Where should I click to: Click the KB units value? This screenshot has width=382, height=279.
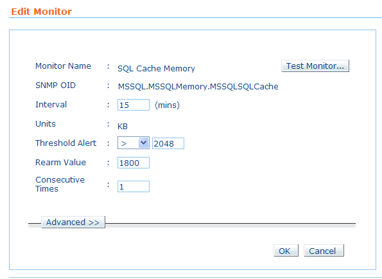tap(123, 127)
